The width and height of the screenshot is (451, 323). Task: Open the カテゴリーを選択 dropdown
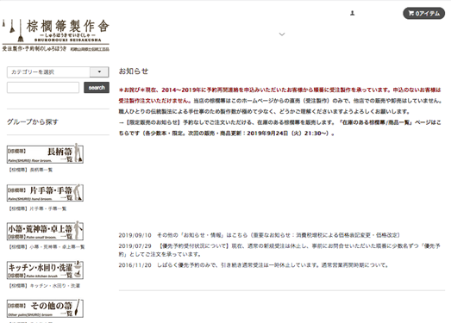(58, 72)
